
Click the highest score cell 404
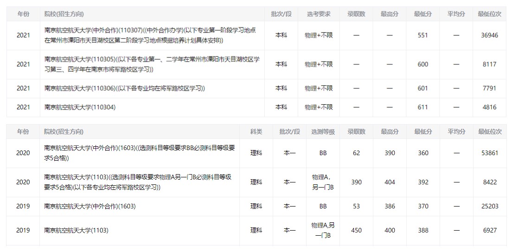pyautogui.click(x=390, y=182)
